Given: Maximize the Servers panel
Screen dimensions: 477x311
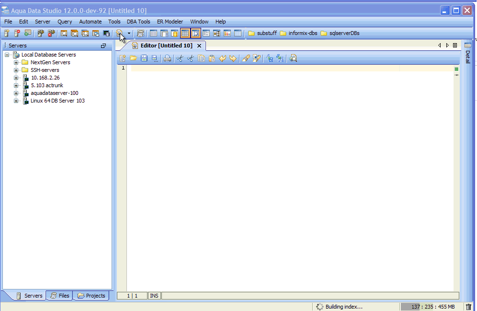Looking at the screenshot, I should pyautogui.click(x=103, y=46).
